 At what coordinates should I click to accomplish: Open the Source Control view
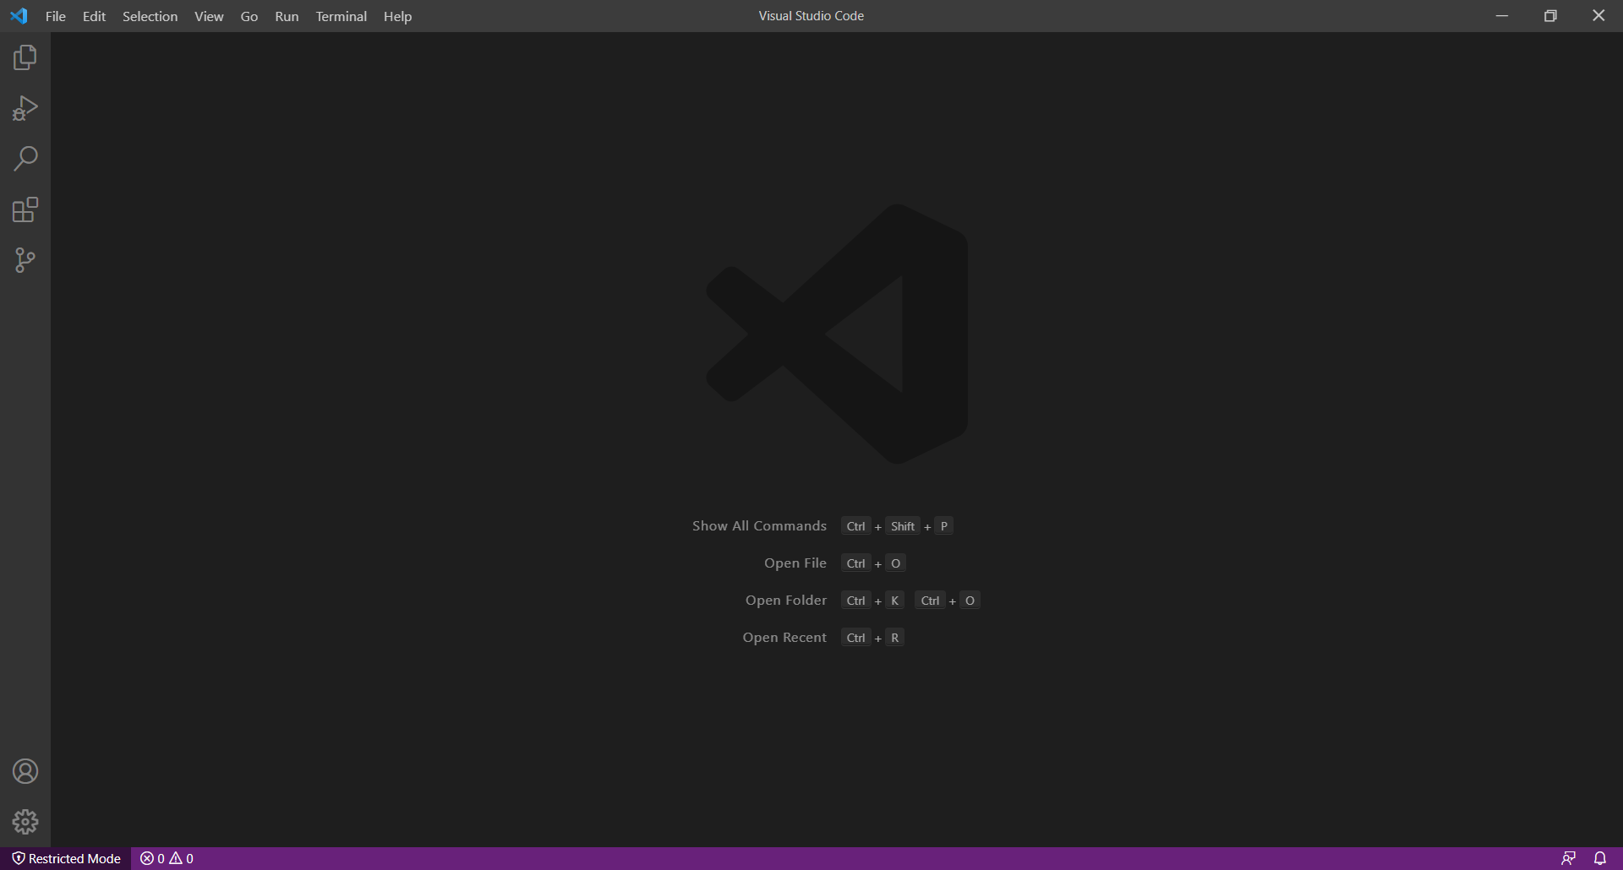[x=25, y=260]
